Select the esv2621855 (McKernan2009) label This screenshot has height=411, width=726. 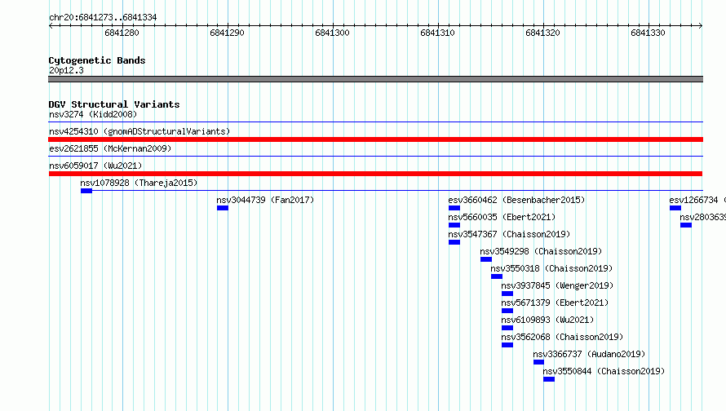point(110,148)
